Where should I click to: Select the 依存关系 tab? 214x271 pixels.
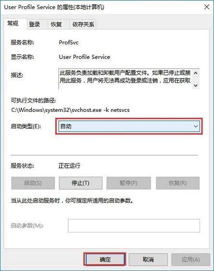83,24
